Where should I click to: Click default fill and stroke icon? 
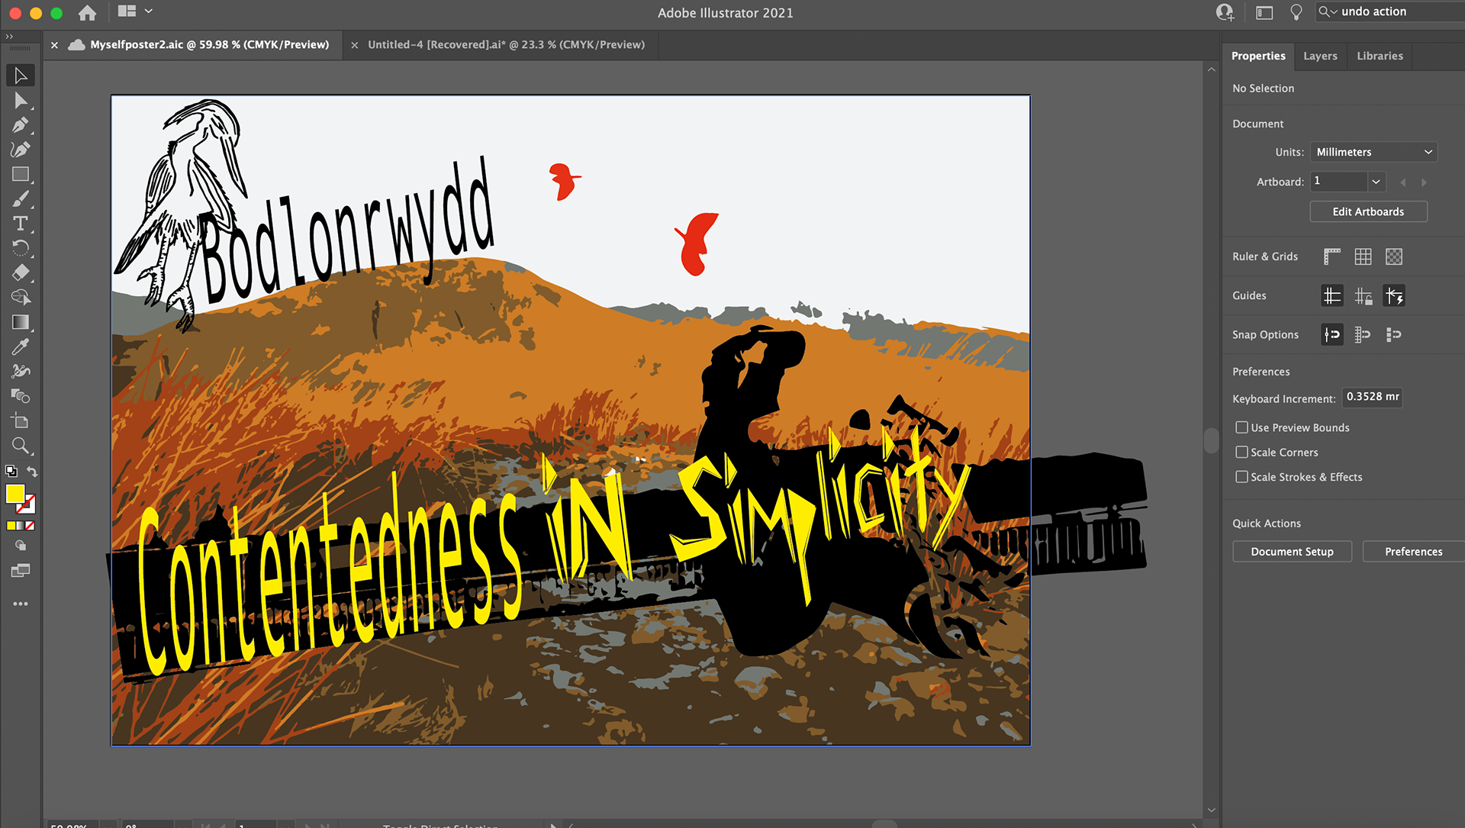click(11, 471)
